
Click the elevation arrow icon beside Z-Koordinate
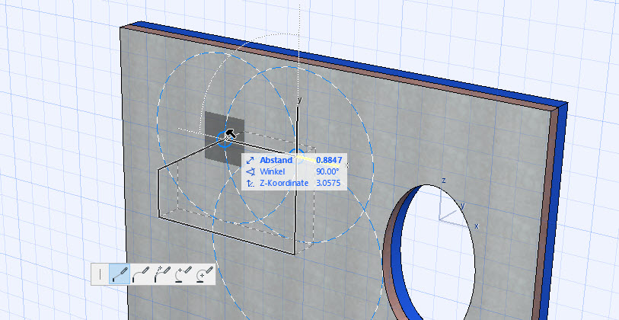[x=250, y=184]
